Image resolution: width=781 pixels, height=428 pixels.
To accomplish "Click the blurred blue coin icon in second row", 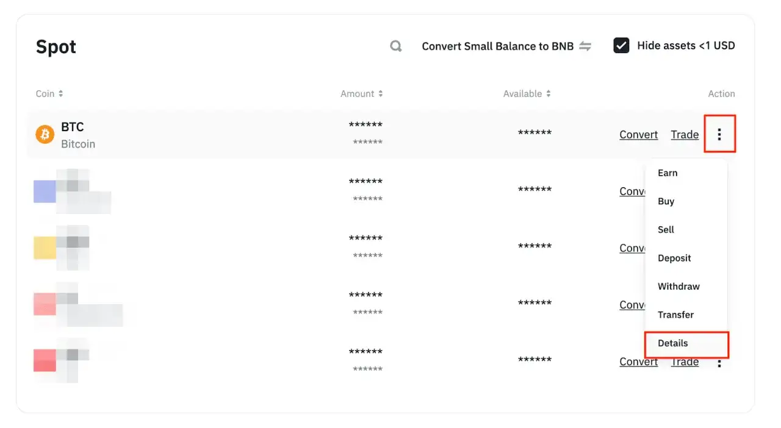I will tap(45, 191).
